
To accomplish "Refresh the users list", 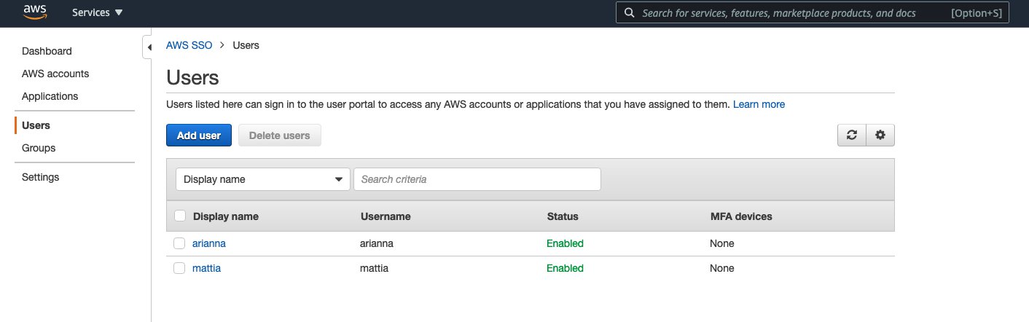I will click(x=851, y=135).
